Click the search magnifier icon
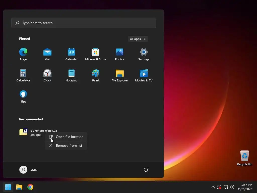The height and width of the screenshot is (193, 257). pos(17,23)
